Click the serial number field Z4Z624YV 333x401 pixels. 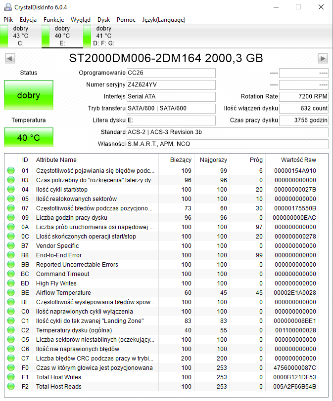(171, 84)
